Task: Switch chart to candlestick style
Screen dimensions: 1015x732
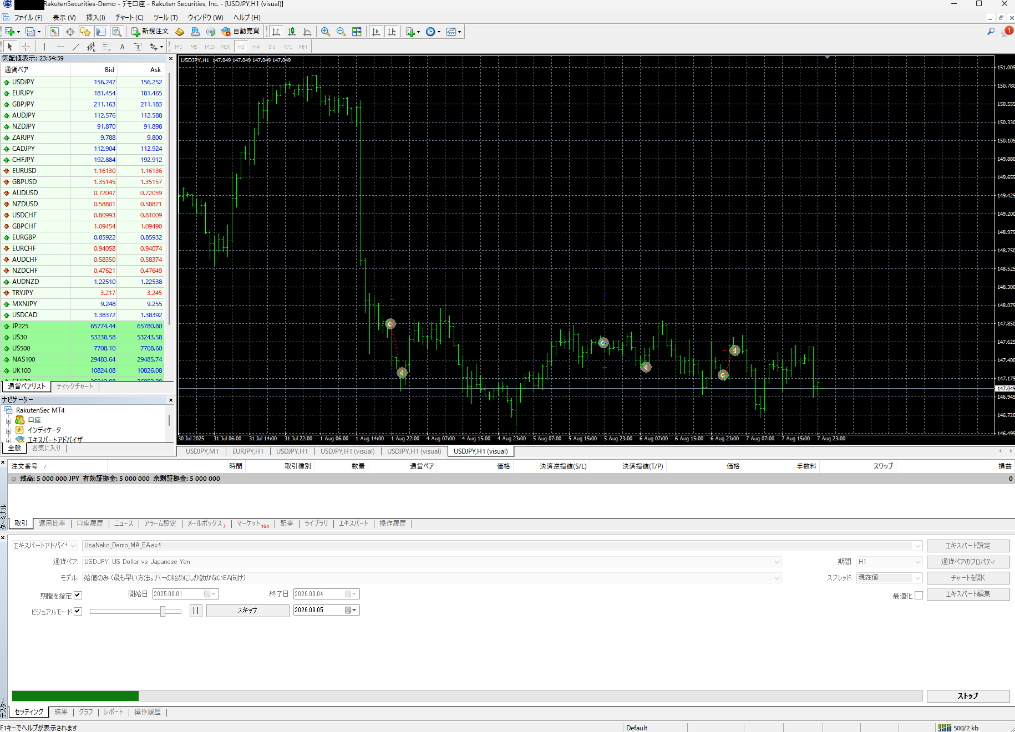Action: tap(292, 32)
